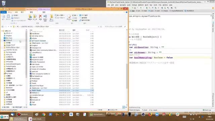This screenshot has height=121, width=215.
Task: Click the Move To folder icon in ribbon
Action: [30, 16]
